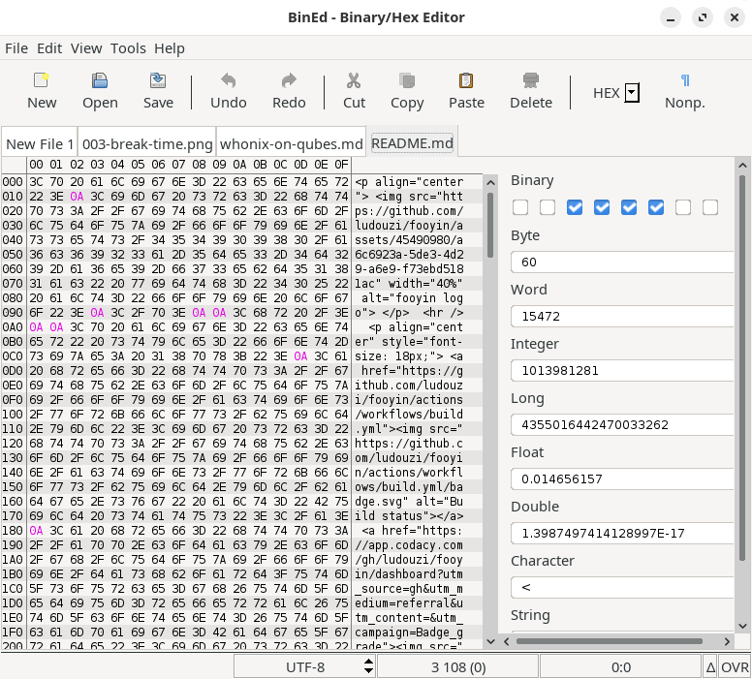Open the File menu
Viewport: 752px width, 679px height.
tap(16, 48)
